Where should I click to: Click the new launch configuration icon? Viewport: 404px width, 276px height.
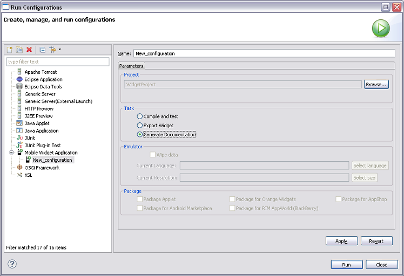tap(10, 50)
